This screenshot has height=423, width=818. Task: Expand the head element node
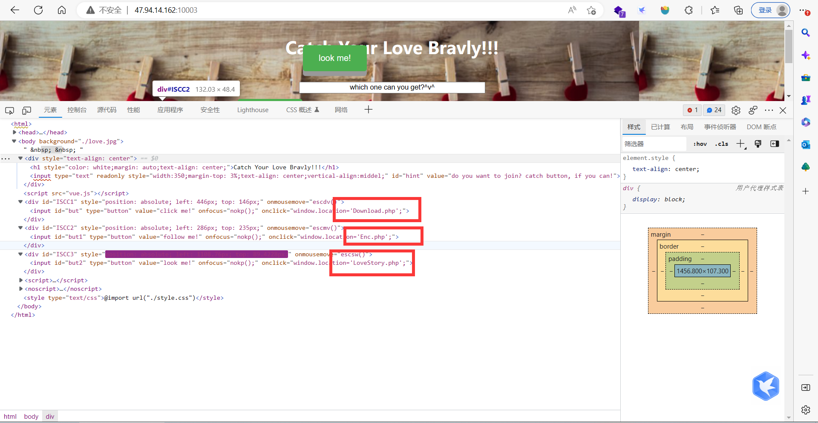[14, 133]
